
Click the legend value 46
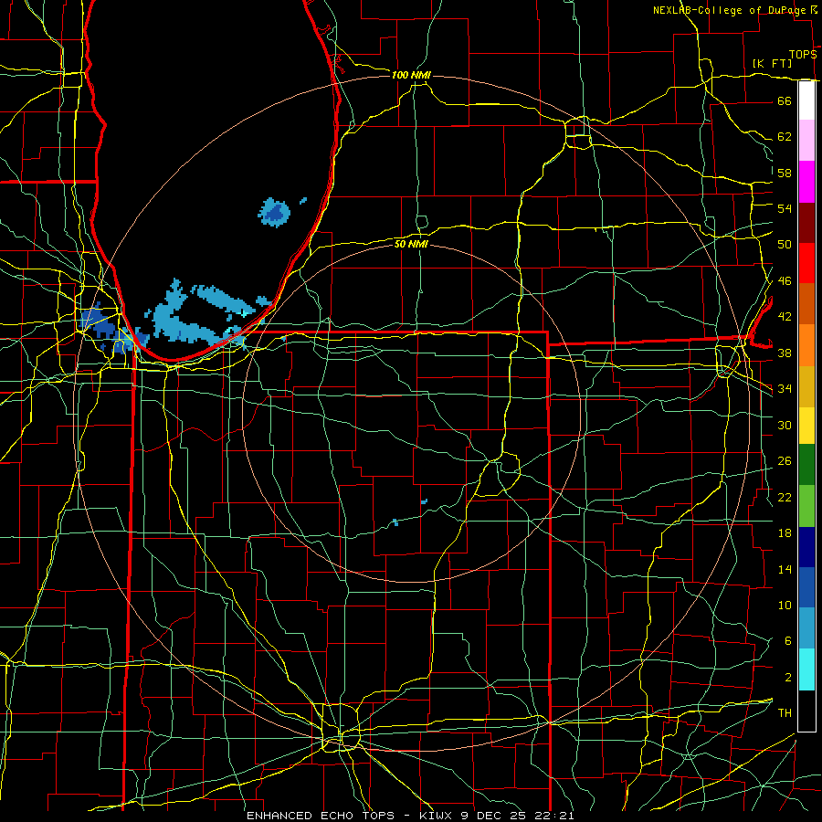[785, 280]
